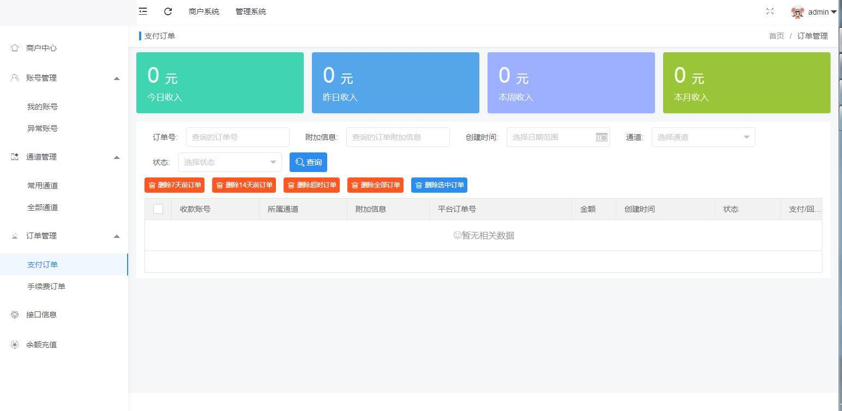The height and width of the screenshot is (411, 842).
Task: Click the 账号管理 people icon in sidebar
Action: [x=13, y=77]
